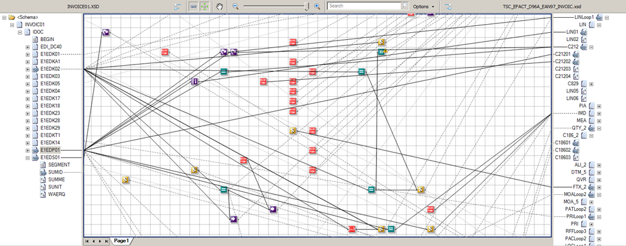Viewport: 626px width, 246px height.
Task: Expand the E1EDP01 node
Action: tap(28, 151)
